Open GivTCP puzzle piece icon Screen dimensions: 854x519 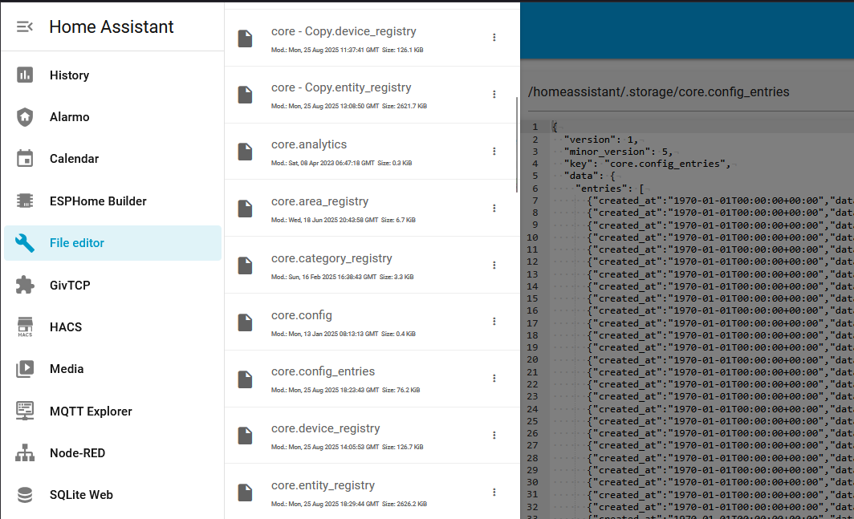pos(25,285)
